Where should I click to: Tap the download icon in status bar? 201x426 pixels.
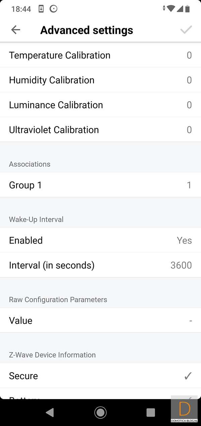pos(41,9)
